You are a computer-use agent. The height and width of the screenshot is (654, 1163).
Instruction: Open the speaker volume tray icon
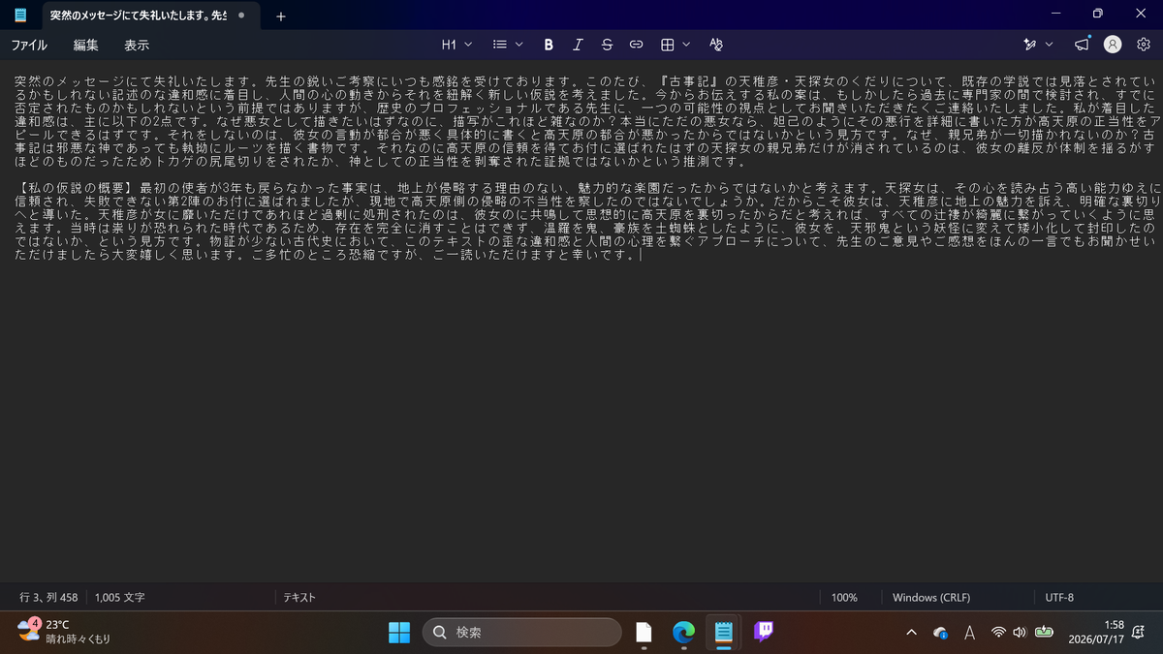1019,633
